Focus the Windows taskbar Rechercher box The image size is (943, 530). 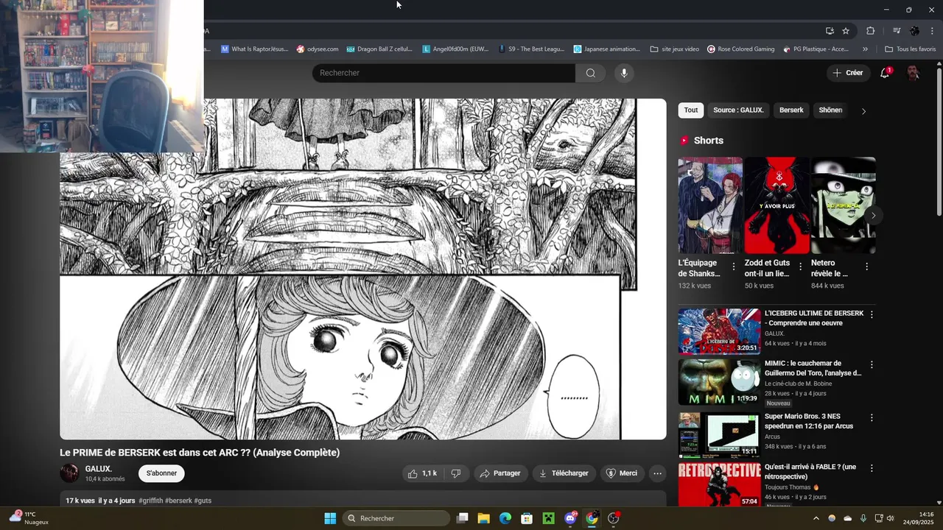click(x=396, y=518)
